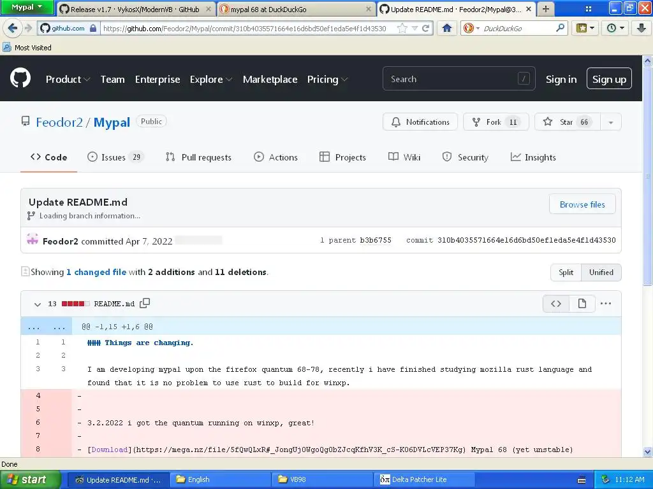Expand the Product menu

point(68,79)
